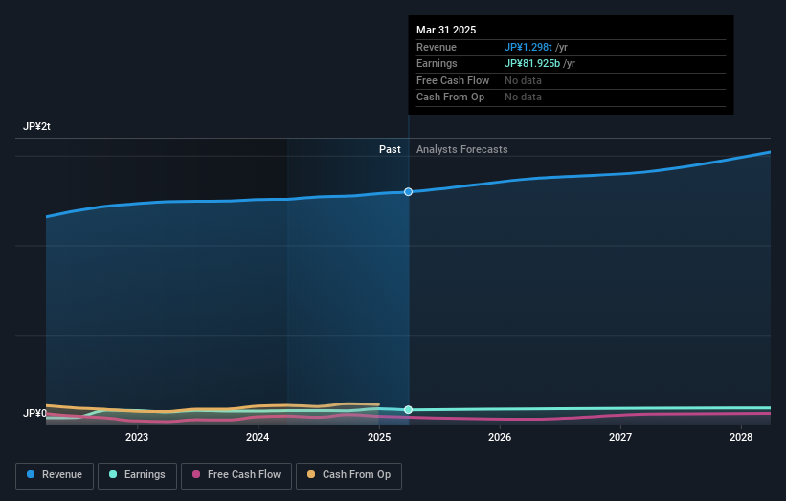Click the 2024 x-axis label
This screenshot has width=786, height=501.
tap(258, 438)
